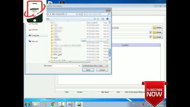
Task: Open the Windows Start button
Action: pos(28,104)
